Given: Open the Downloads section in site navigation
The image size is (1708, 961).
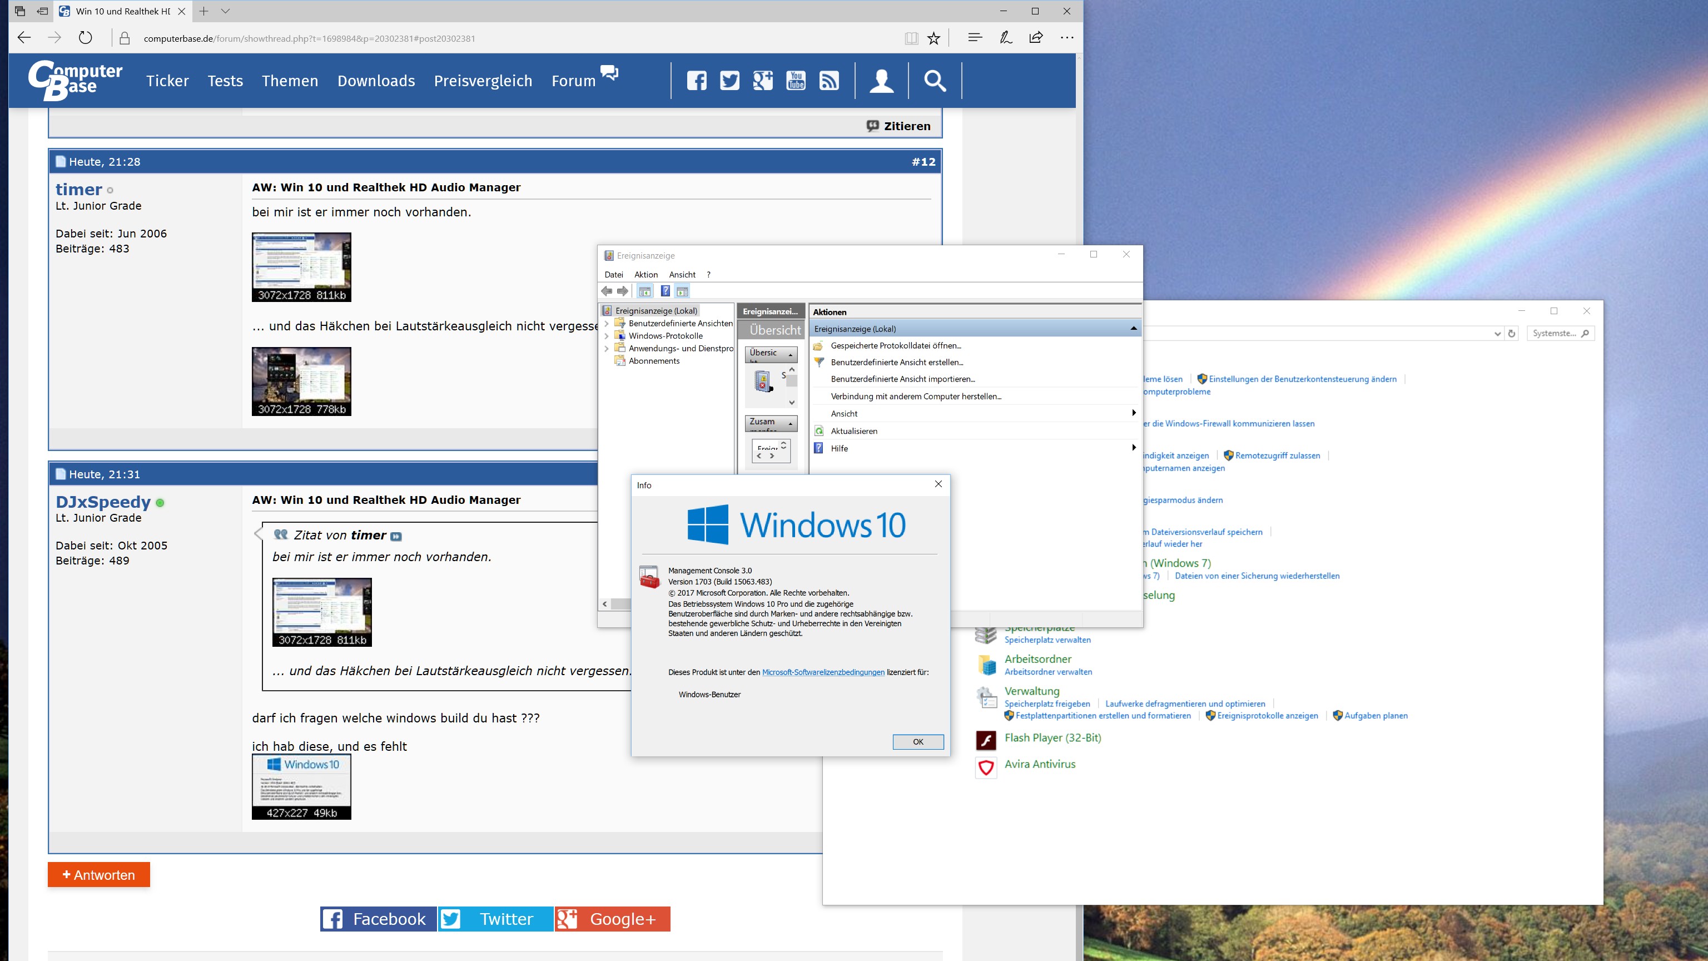Looking at the screenshot, I should (376, 81).
